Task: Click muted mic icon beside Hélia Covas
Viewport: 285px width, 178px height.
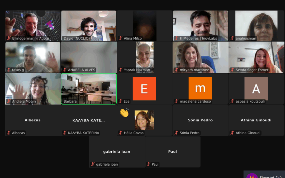Action: [x=121, y=133]
